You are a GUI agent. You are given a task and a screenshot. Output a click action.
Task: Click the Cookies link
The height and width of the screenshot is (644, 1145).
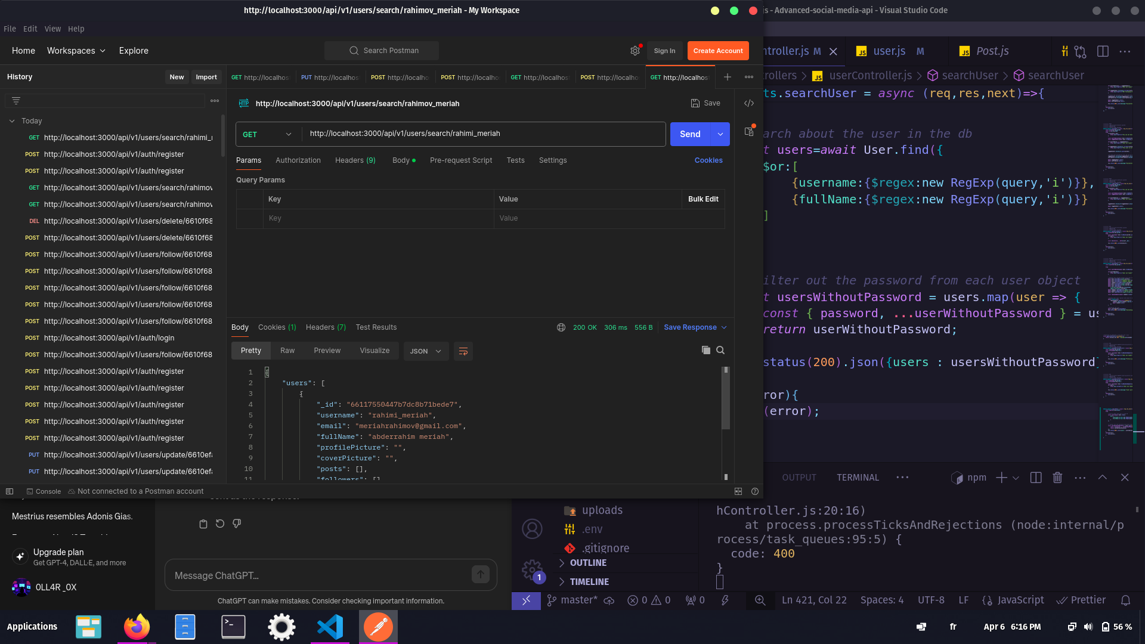pyautogui.click(x=708, y=160)
